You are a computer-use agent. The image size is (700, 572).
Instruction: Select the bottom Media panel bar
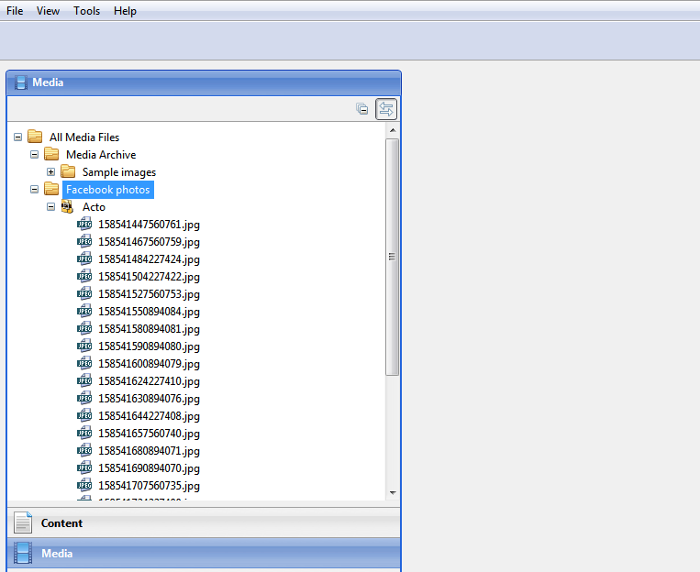point(204,554)
